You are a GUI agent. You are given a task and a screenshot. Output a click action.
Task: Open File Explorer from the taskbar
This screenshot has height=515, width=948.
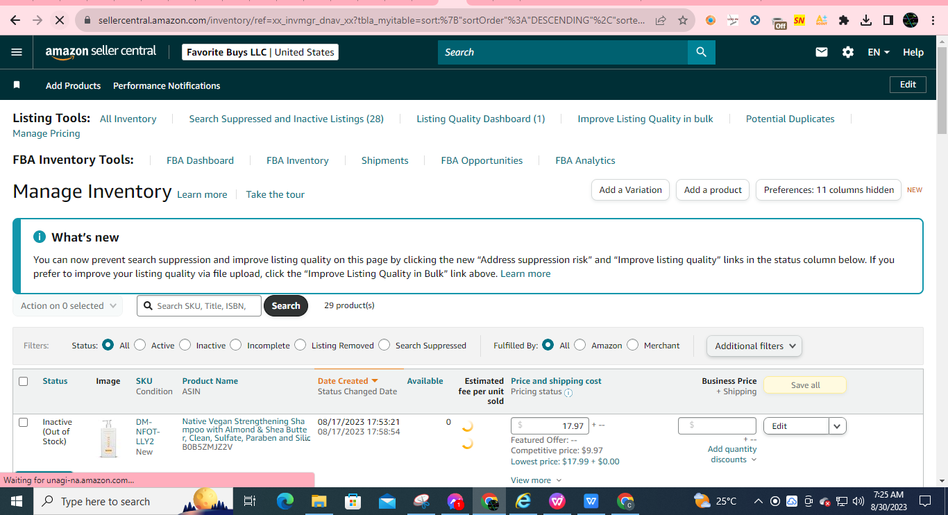point(319,501)
